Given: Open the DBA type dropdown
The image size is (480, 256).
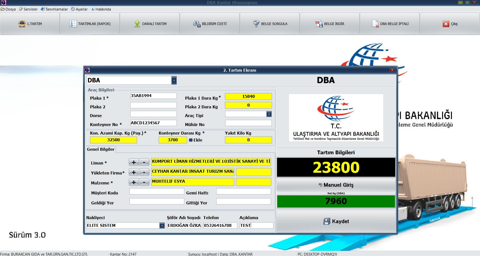Looking at the screenshot, I should (x=174, y=80).
